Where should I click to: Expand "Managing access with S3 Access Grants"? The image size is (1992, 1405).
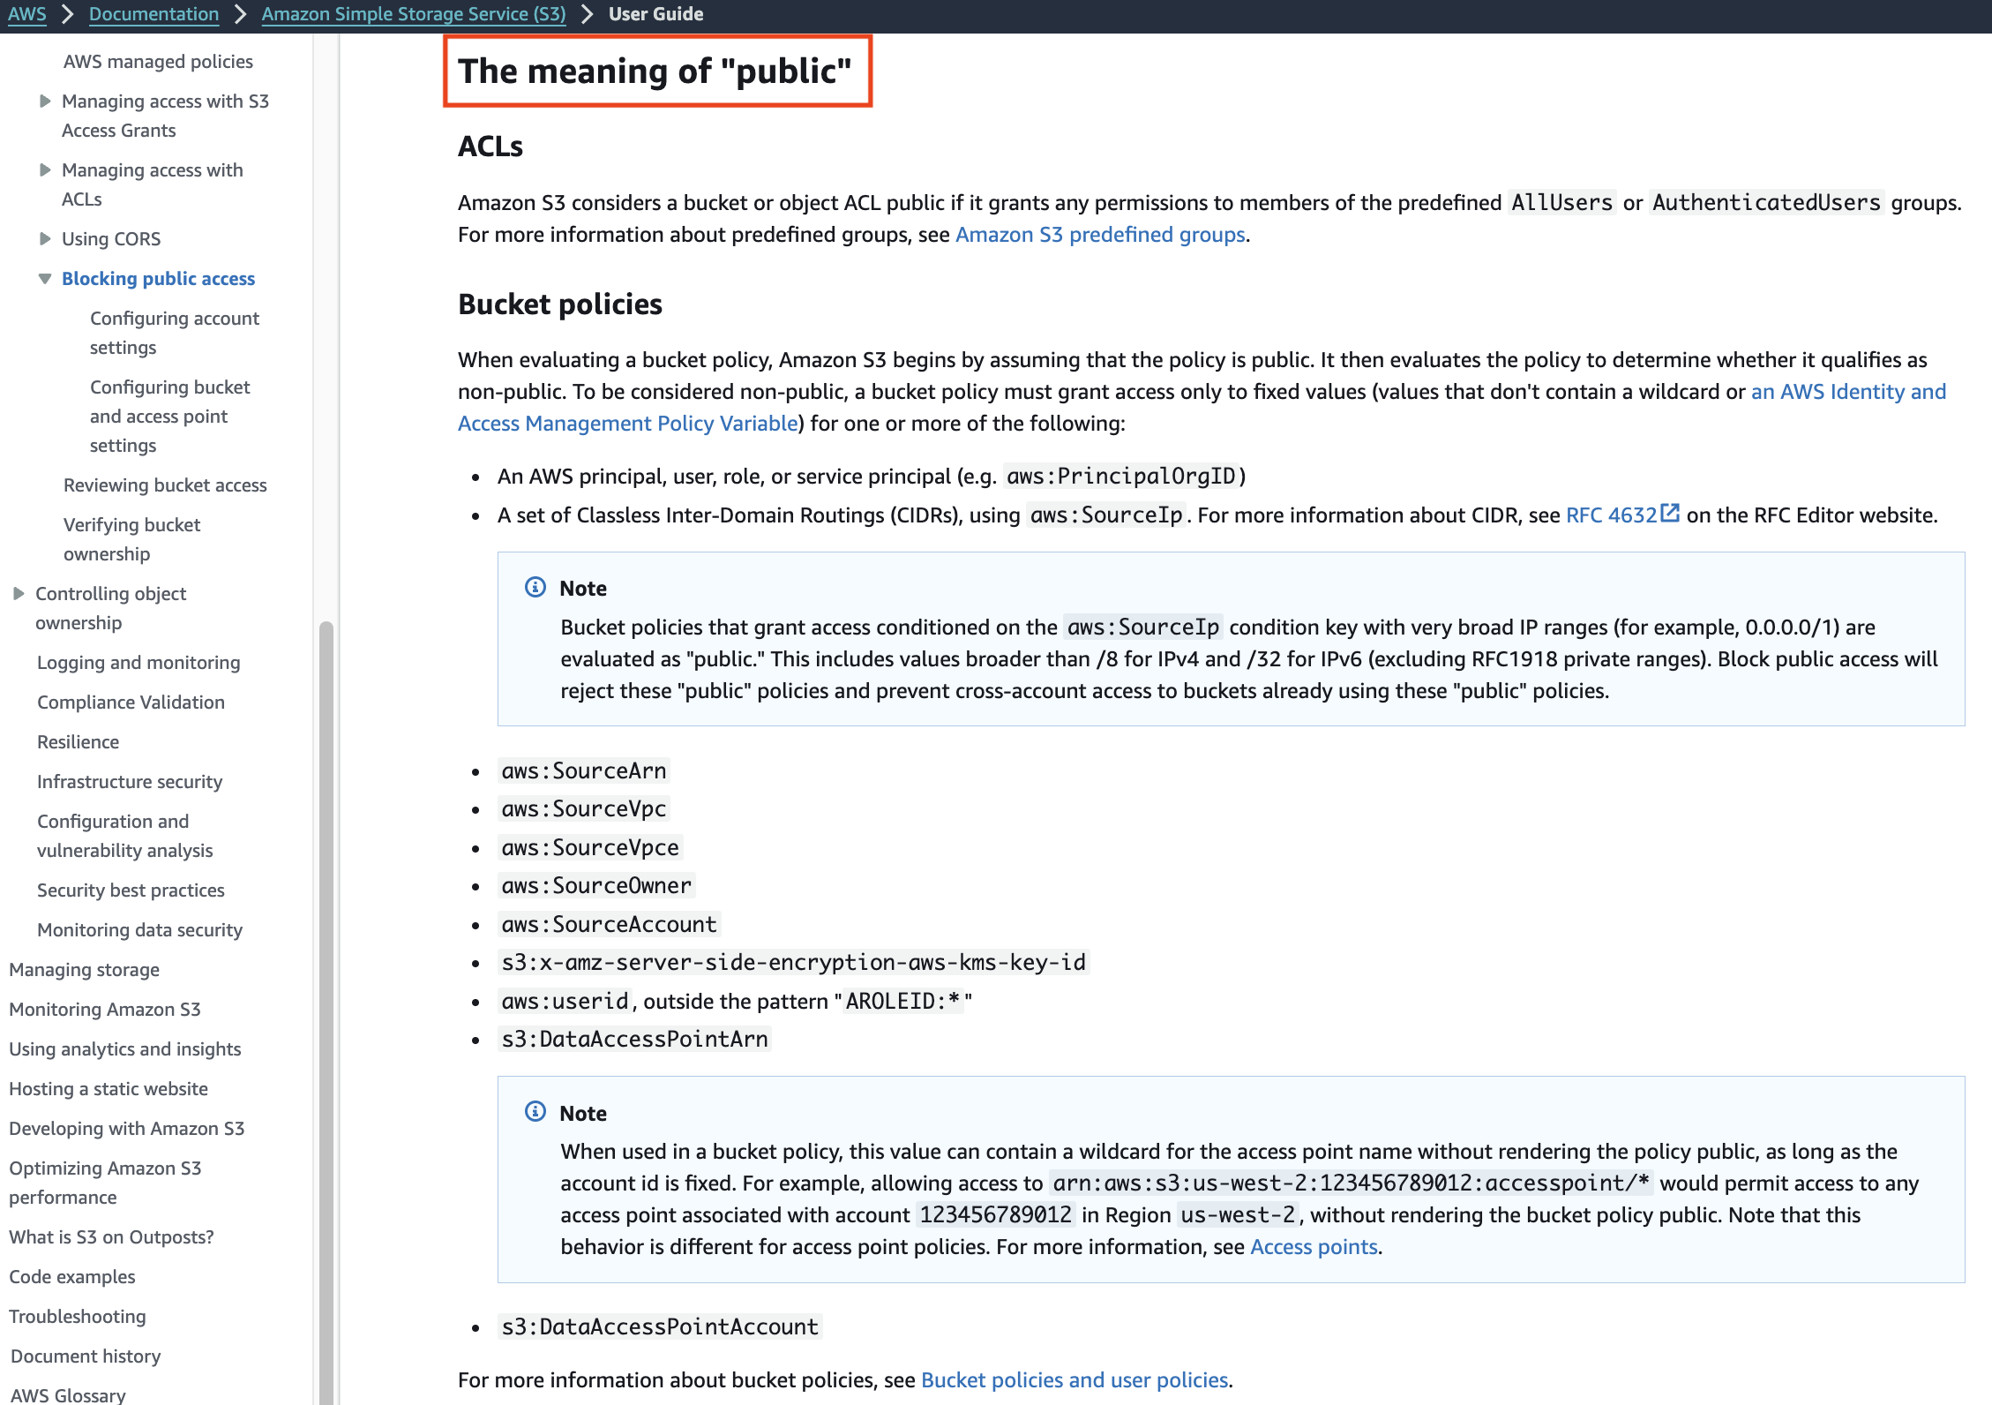45,100
